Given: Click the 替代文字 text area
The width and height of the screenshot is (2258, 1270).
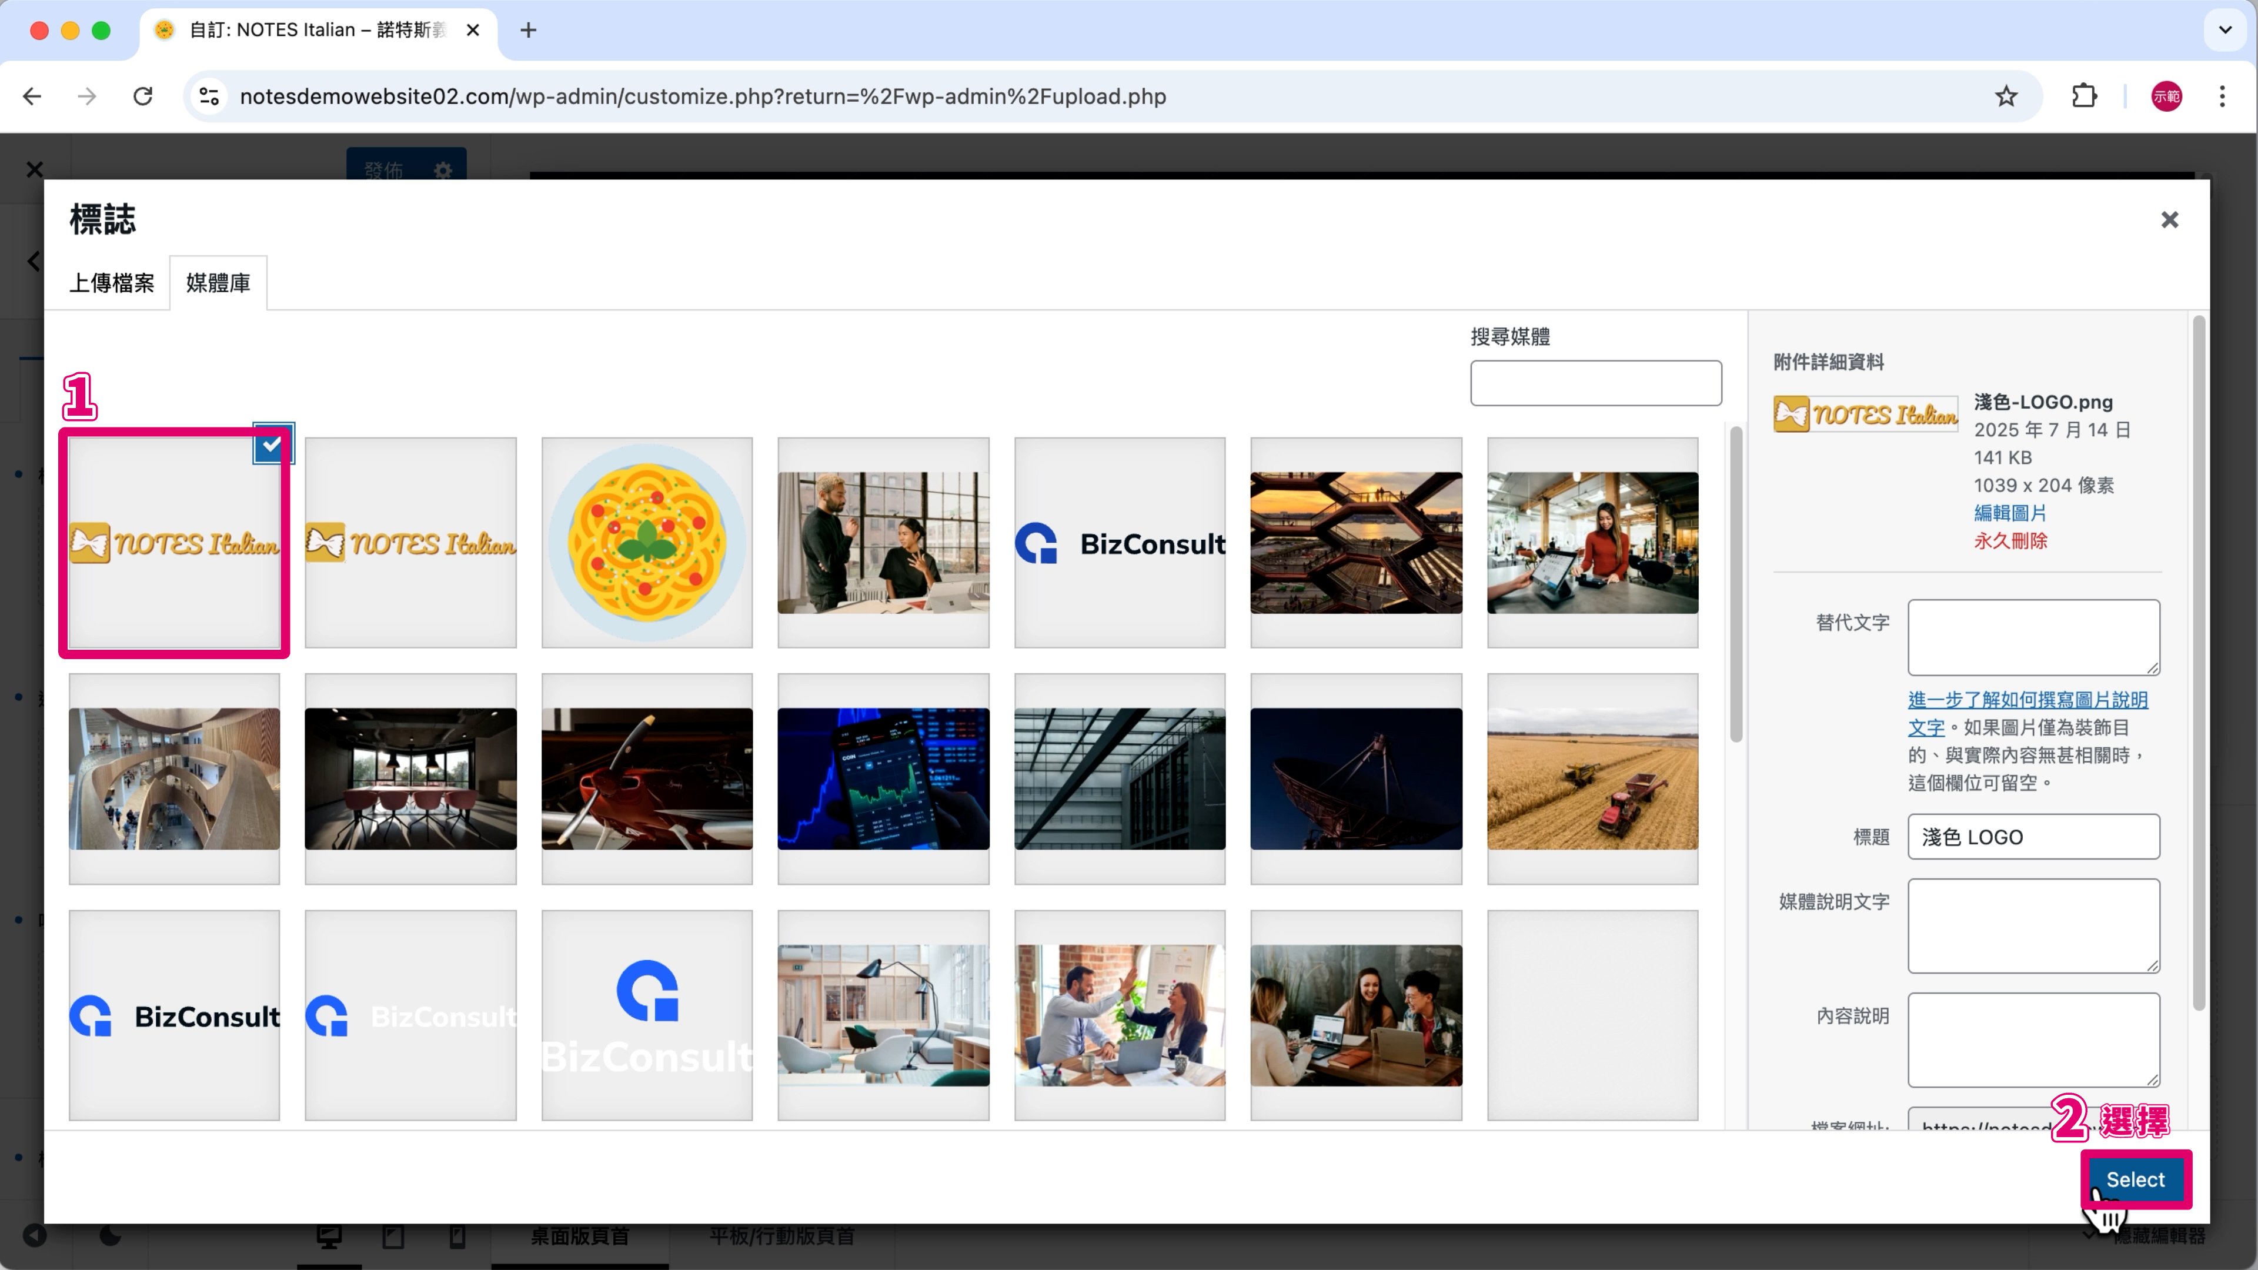Looking at the screenshot, I should [x=2033, y=637].
